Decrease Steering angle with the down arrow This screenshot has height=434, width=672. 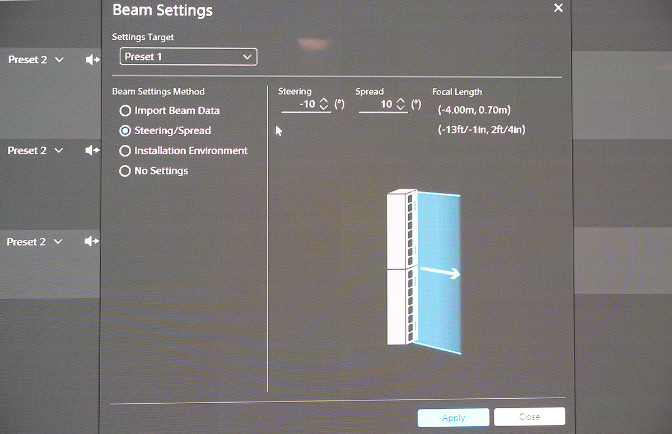323,108
